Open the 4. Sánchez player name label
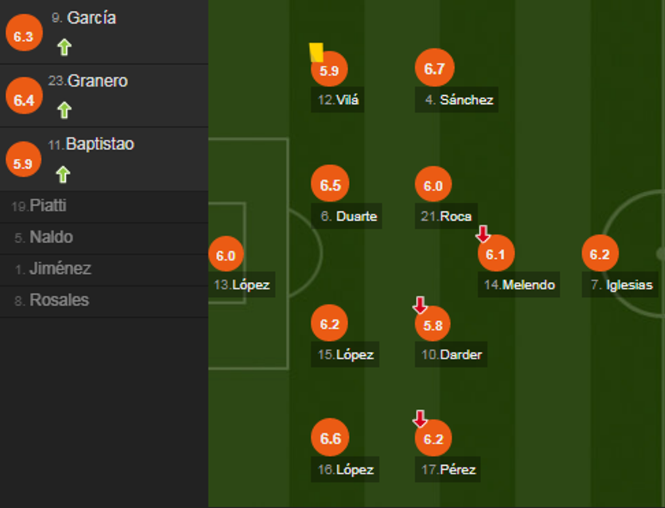Image resolution: width=665 pixels, height=508 pixels. pyautogui.click(x=459, y=100)
